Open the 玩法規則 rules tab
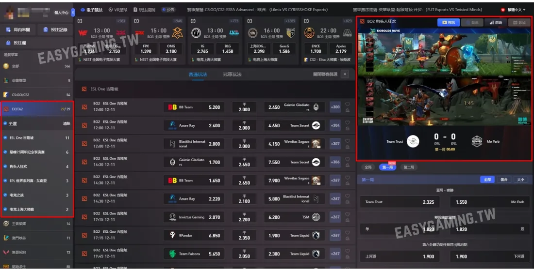Screen dimensions: 534x271 click(x=144, y=10)
